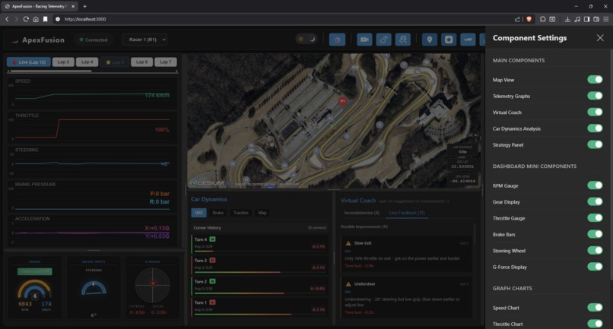Click the map pin toolbar button
Image resolution: width=613 pixels, height=329 pixels.
pos(429,40)
